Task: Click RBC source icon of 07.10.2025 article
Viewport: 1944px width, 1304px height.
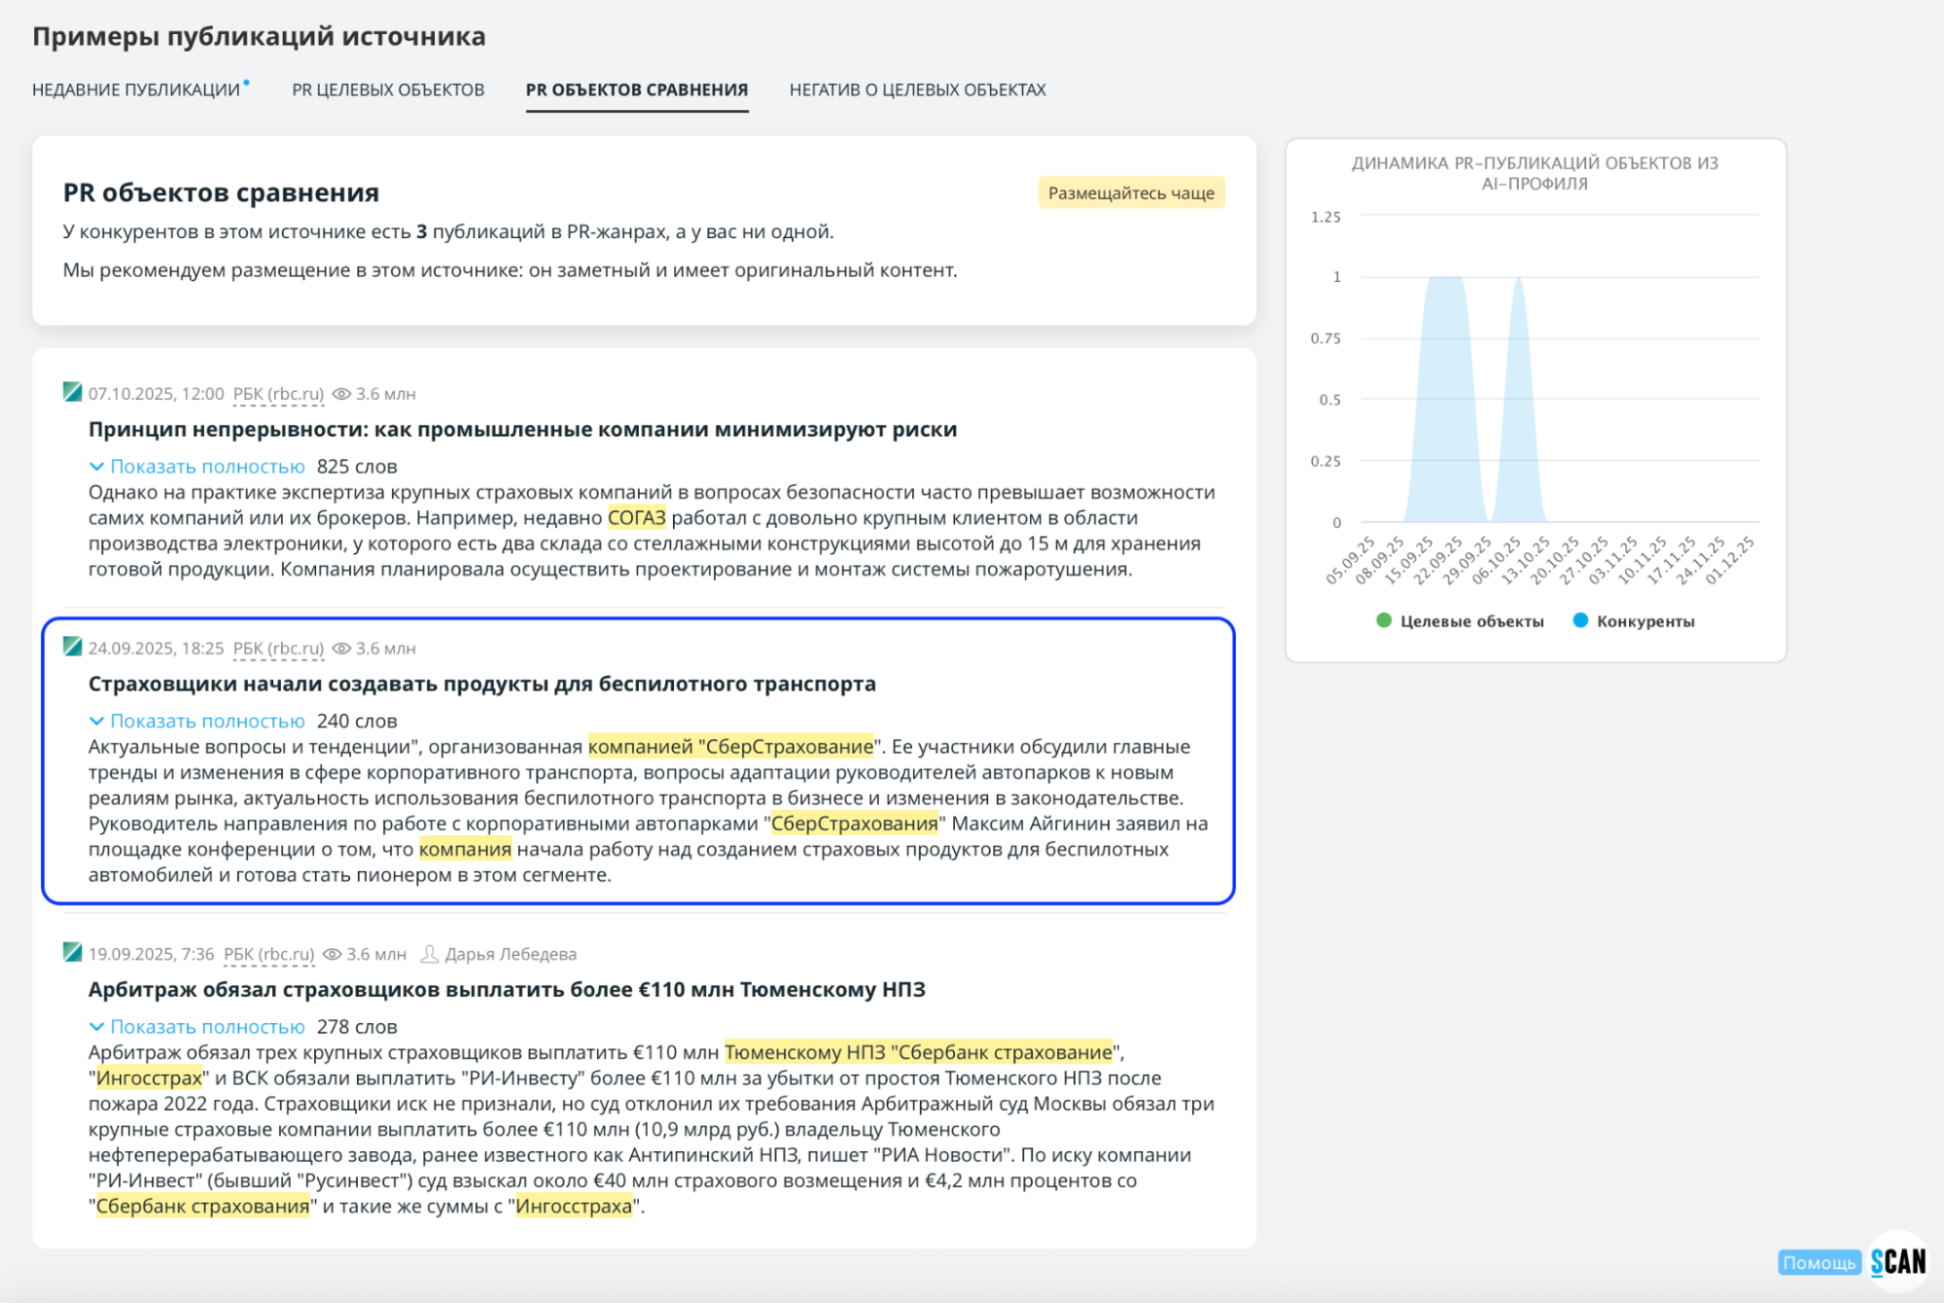Action: point(72,392)
